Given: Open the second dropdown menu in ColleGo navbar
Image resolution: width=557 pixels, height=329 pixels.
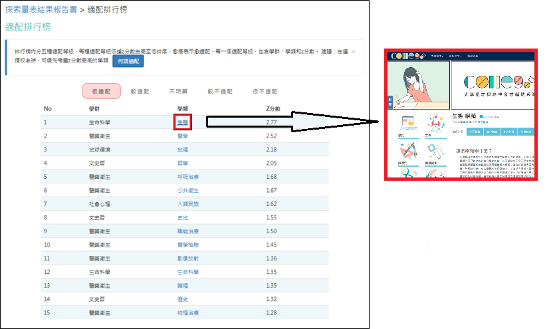Looking at the screenshot, I should click(x=455, y=56).
